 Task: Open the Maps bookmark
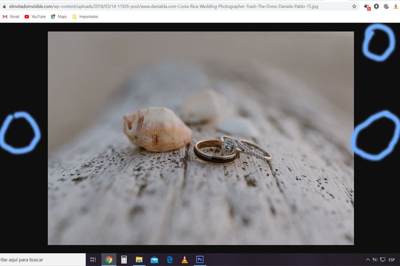point(59,16)
